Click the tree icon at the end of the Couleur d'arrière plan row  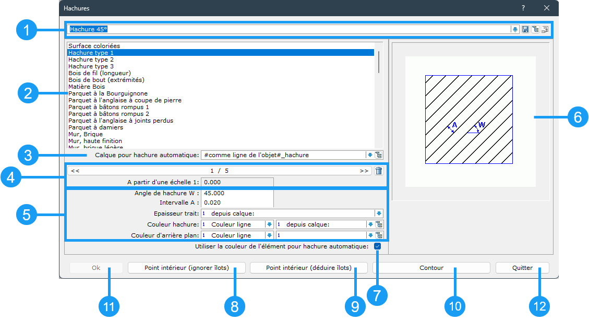(379, 235)
